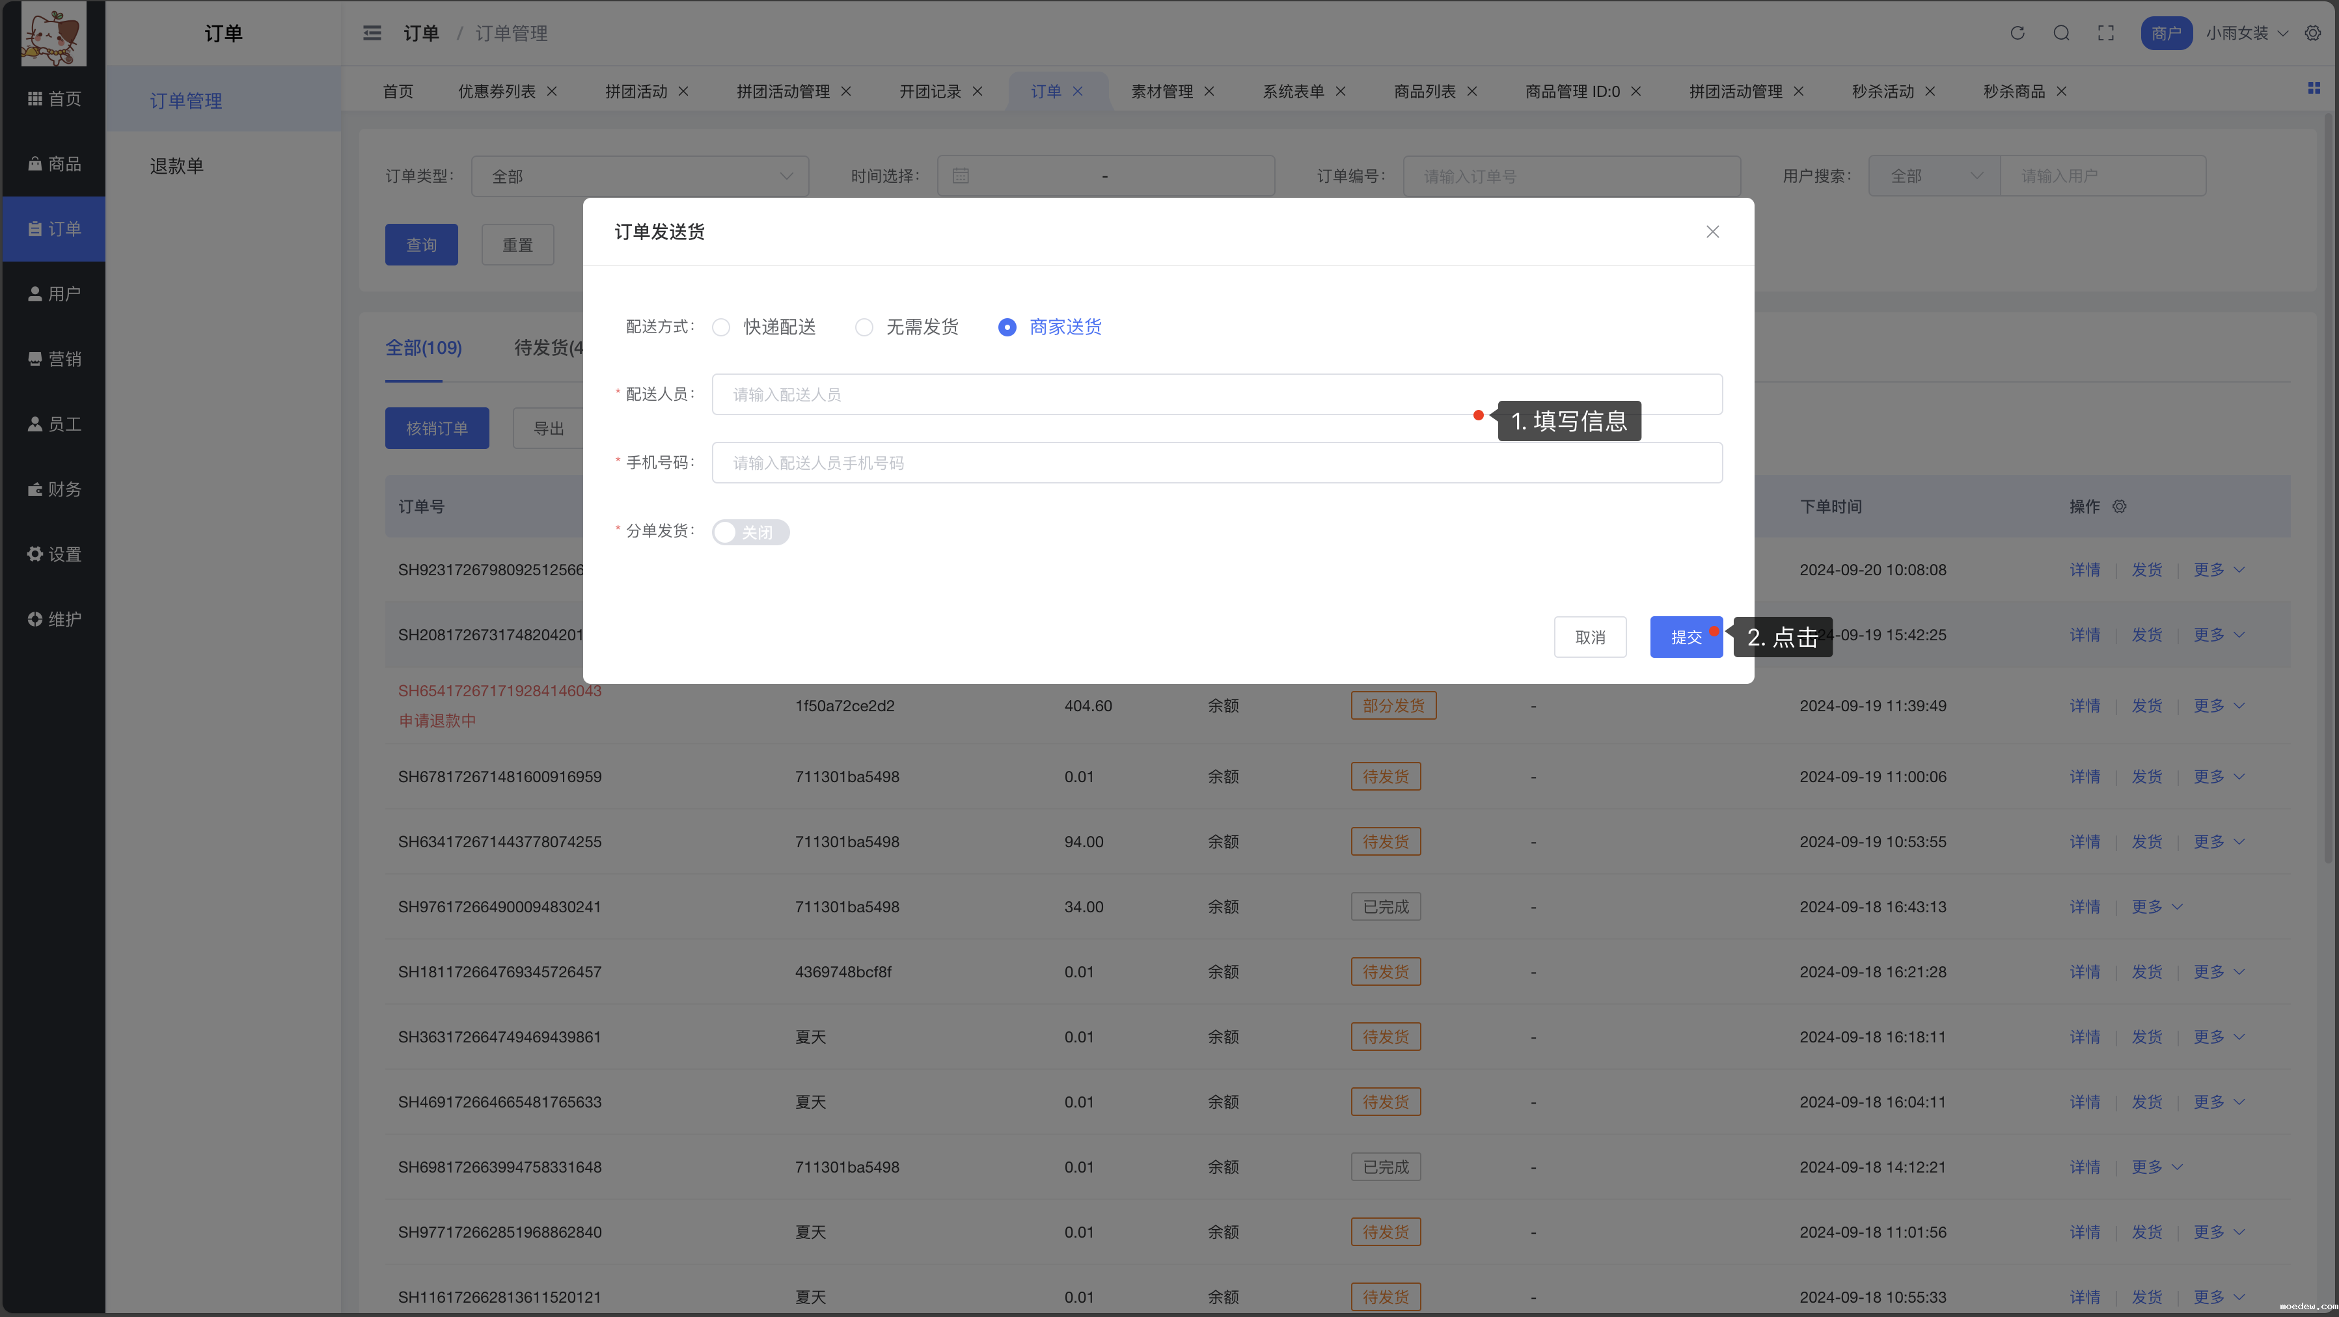Switch to the 商品列表 tab
2339x1317 pixels.
coord(1424,90)
